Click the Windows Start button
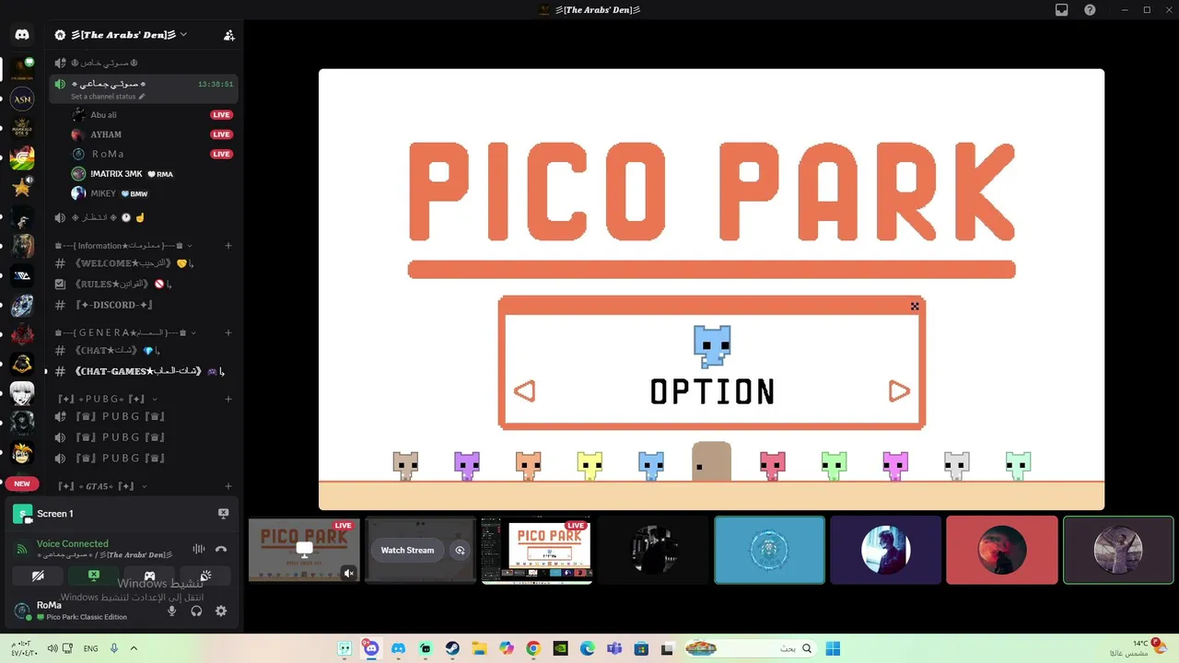 (833, 648)
